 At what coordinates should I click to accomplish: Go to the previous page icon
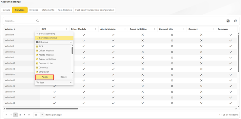click(x=11, y=115)
